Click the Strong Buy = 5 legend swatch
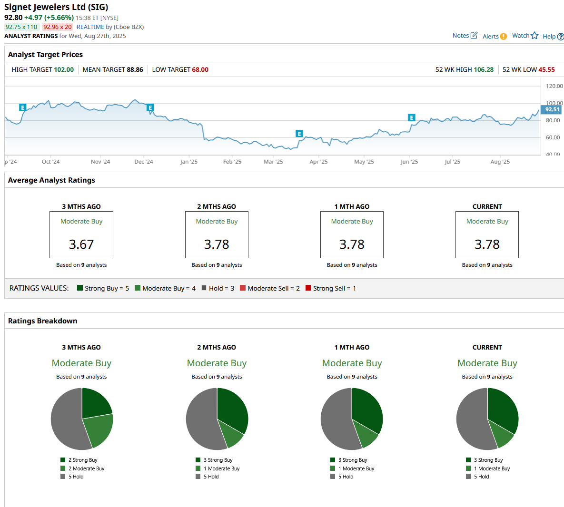Viewport: 564px width, 507px height. 80,288
